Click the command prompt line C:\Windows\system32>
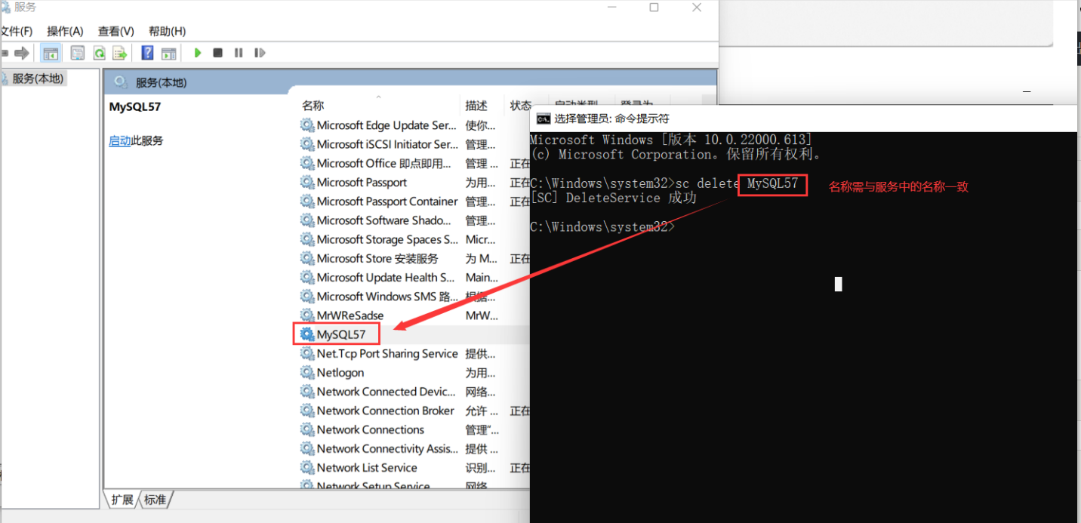 (x=602, y=227)
